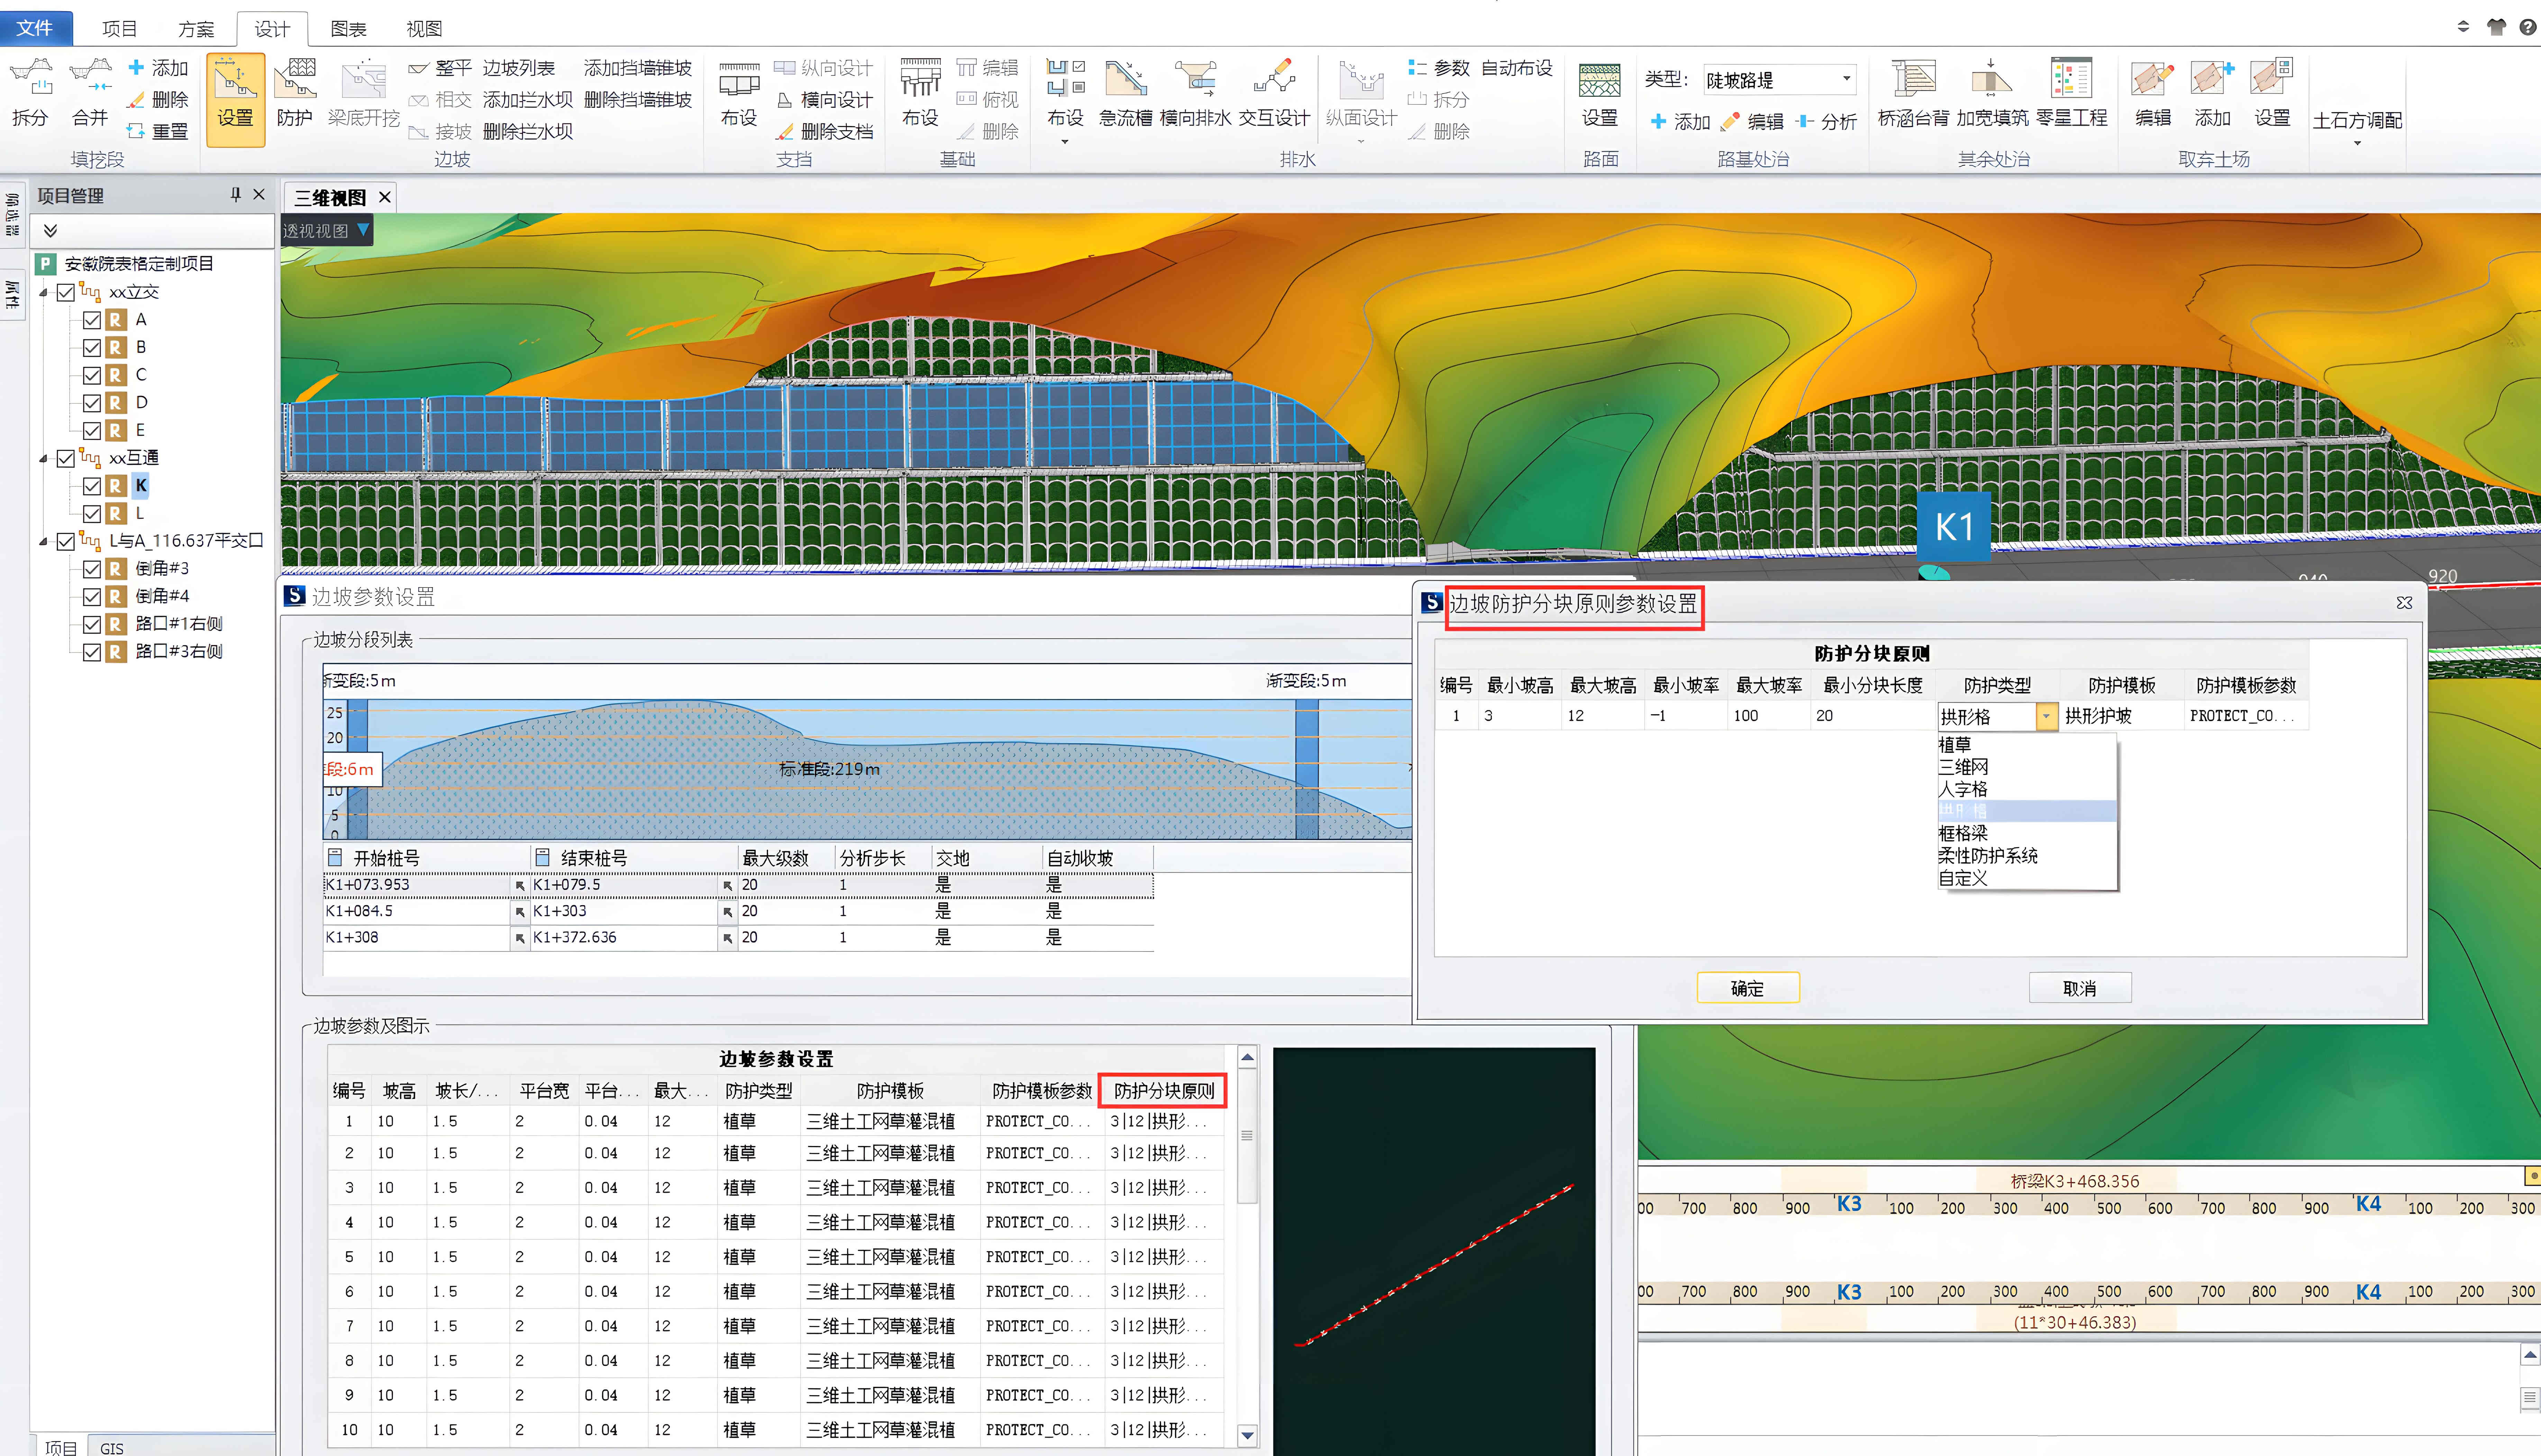The width and height of the screenshot is (2541, 1456).
Task: Click the 自动布设 button
Action: pyautogui.click(x=1516, y=68)
